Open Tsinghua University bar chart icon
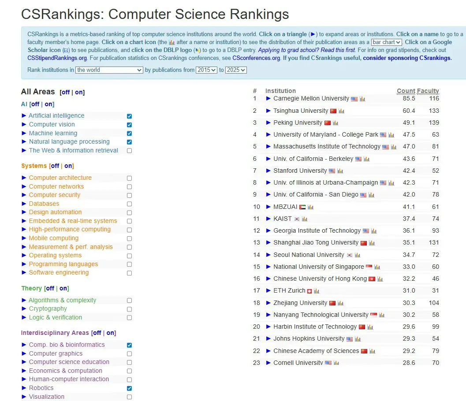466x401 pixels. click(342, 111)
